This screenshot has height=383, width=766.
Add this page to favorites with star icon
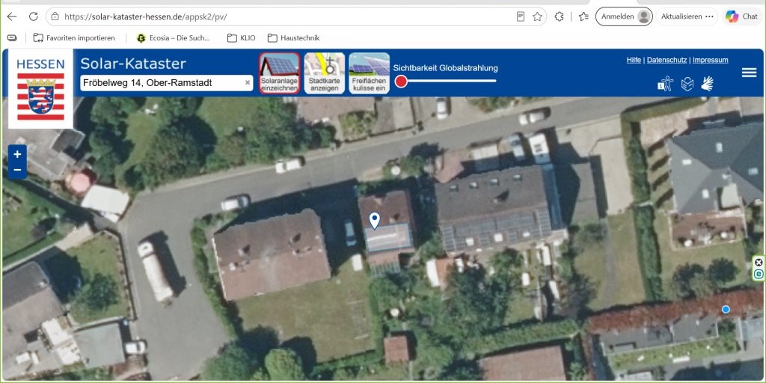537,16
